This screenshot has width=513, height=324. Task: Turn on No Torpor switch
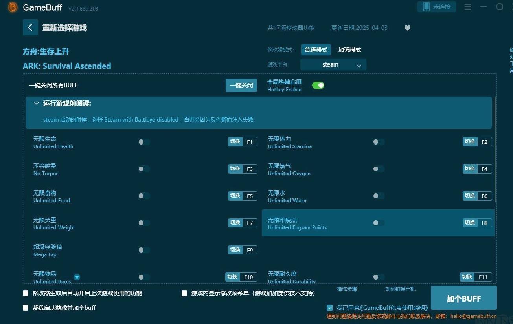(x=144, y=169)
